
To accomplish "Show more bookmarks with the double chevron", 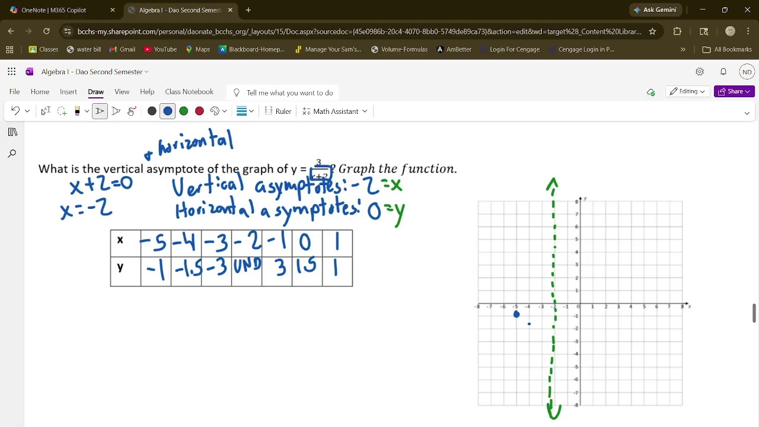I will click(x=683, y=49).
